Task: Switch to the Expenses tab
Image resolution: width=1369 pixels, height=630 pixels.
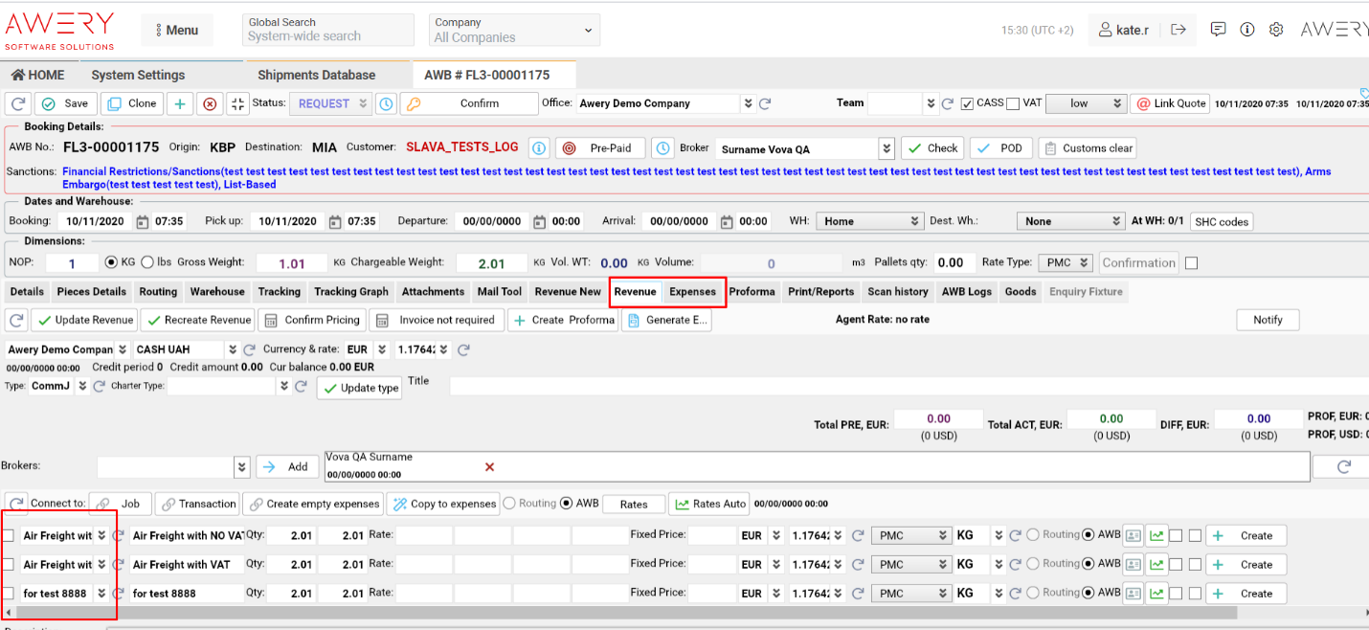Action: pyautogui.click(x=692, y=292)
